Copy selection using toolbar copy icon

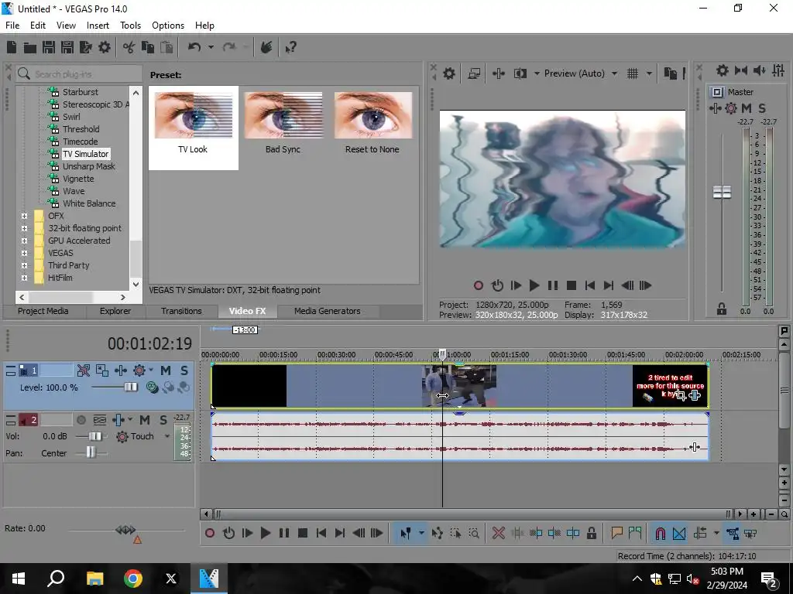click(x=148, y=47)
